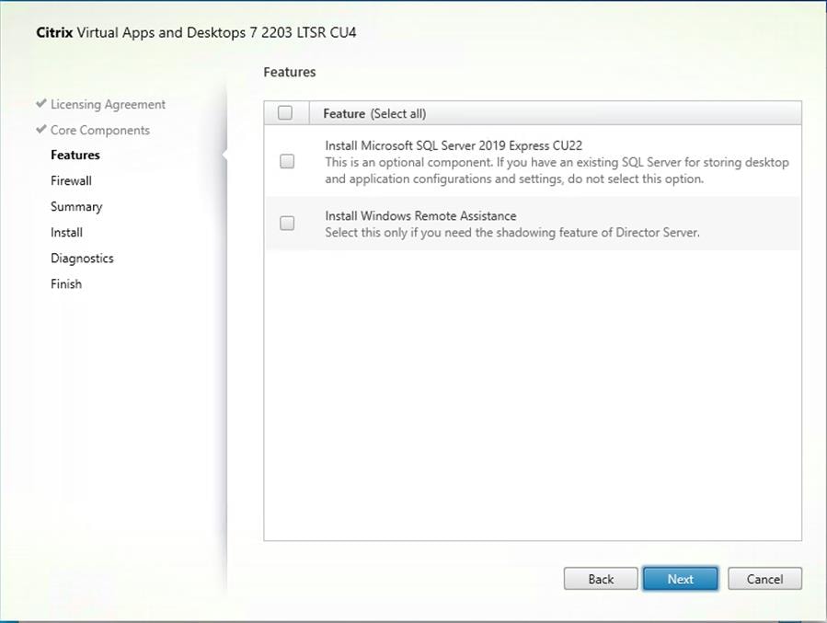
Task: Click the Next button
Action: click(680, 578)
